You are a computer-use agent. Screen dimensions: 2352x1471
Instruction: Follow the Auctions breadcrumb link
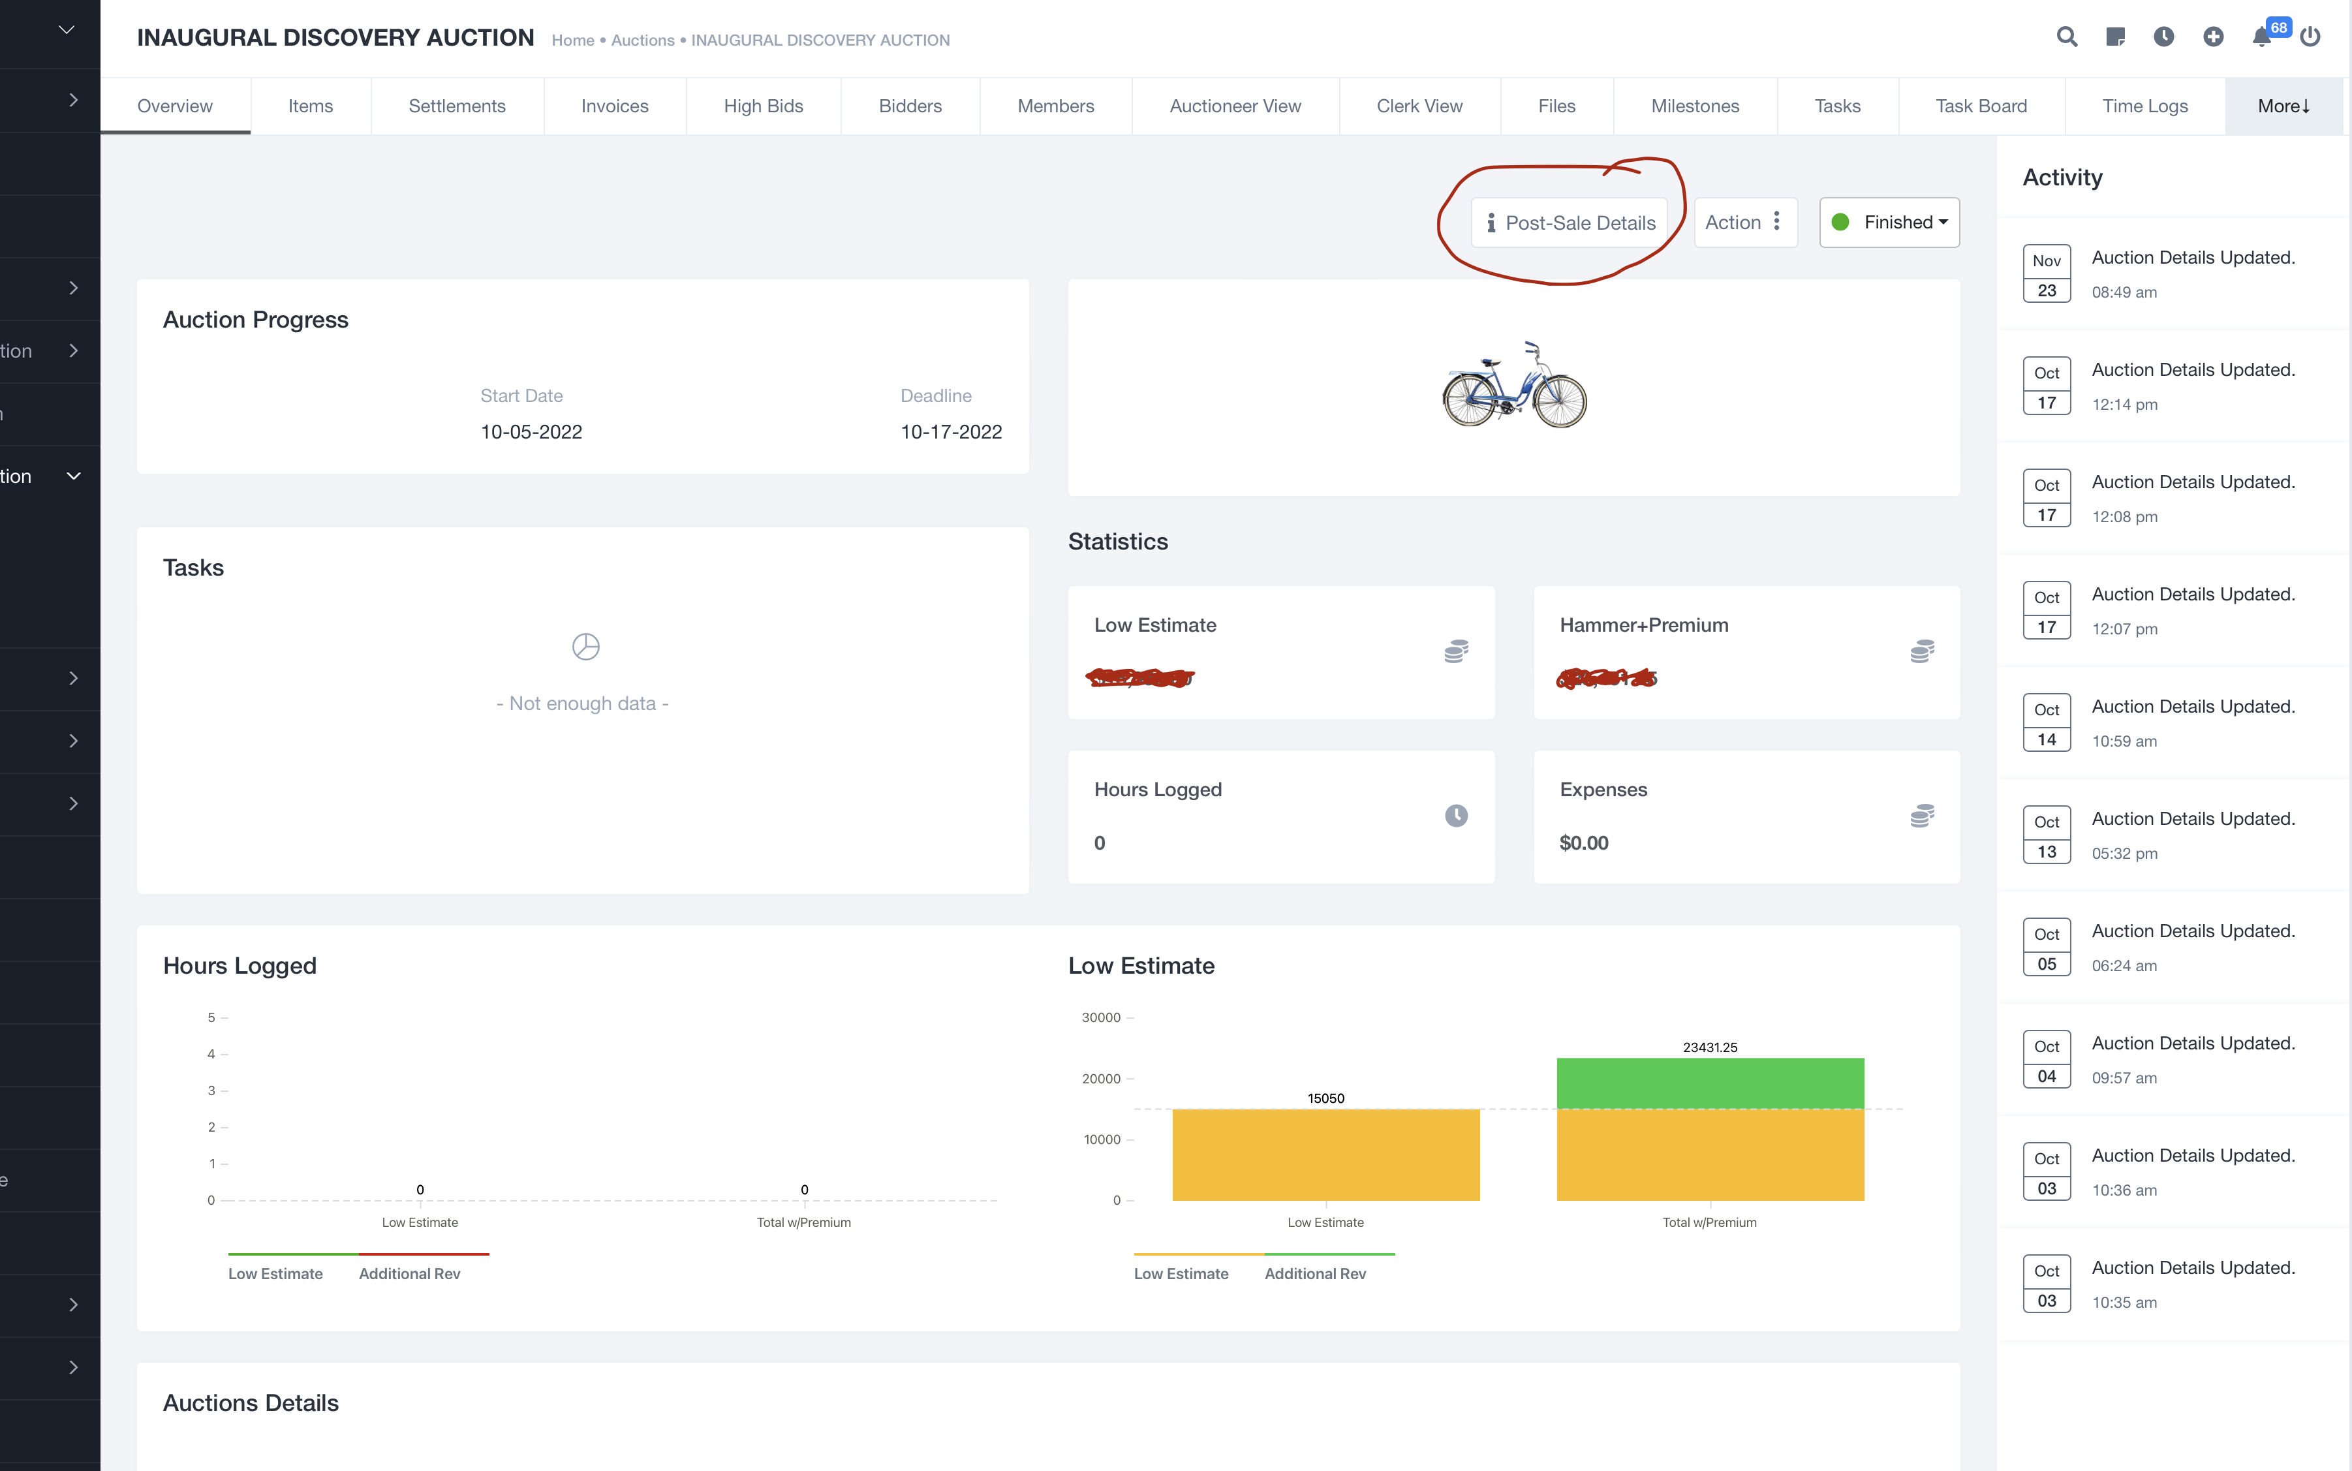(x=642, y=40)
